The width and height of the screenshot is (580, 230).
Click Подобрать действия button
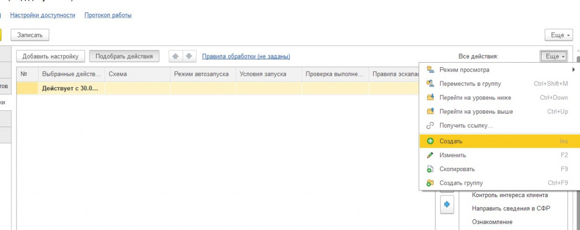pyautogui.click(x=124, y=57)
